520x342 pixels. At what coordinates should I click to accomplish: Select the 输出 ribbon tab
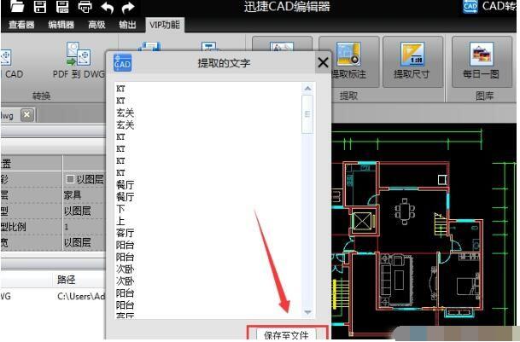[127, 26]
